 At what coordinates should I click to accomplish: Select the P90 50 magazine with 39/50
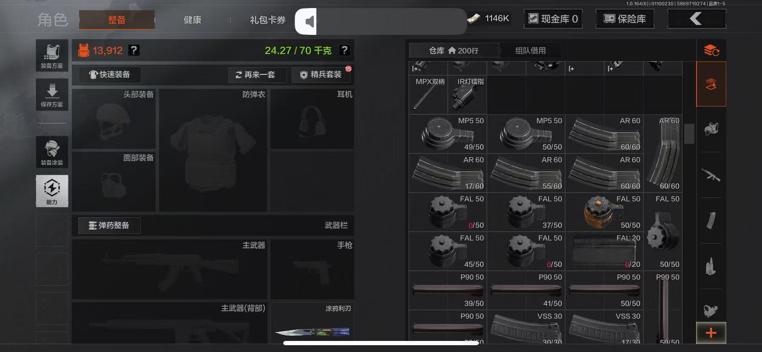(x=448, y=290)
